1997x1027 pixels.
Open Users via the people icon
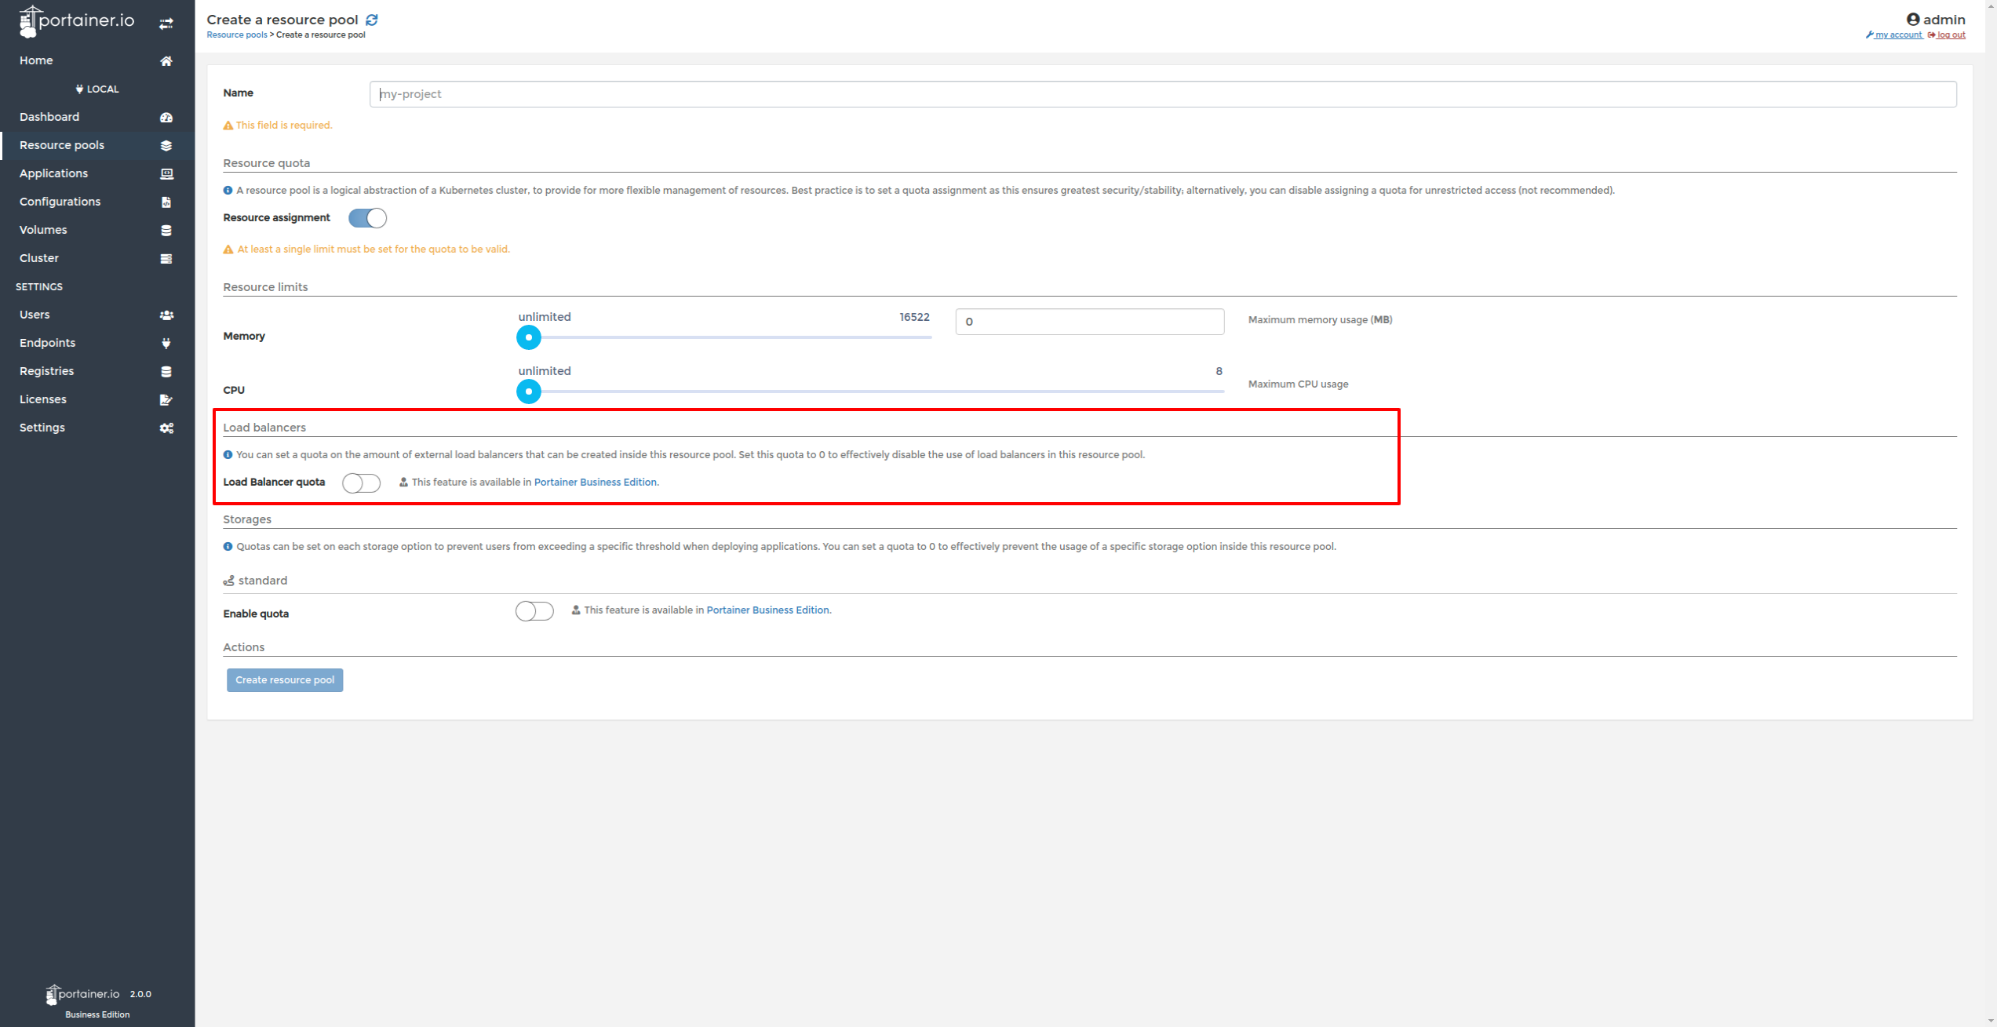coord(166,315)
